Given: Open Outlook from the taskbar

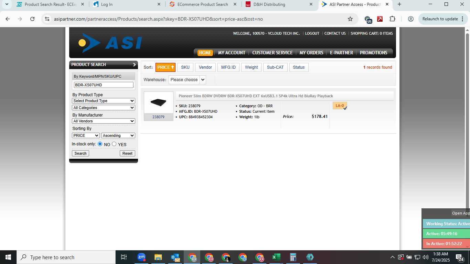Looking at the screenshot, I should pyautogui.click(x=175, y=257).
